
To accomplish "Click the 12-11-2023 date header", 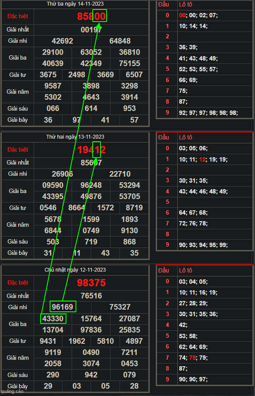I will point(75,270).
